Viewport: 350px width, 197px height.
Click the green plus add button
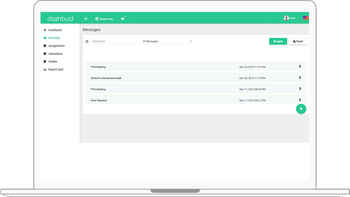(x=301, y=109)
